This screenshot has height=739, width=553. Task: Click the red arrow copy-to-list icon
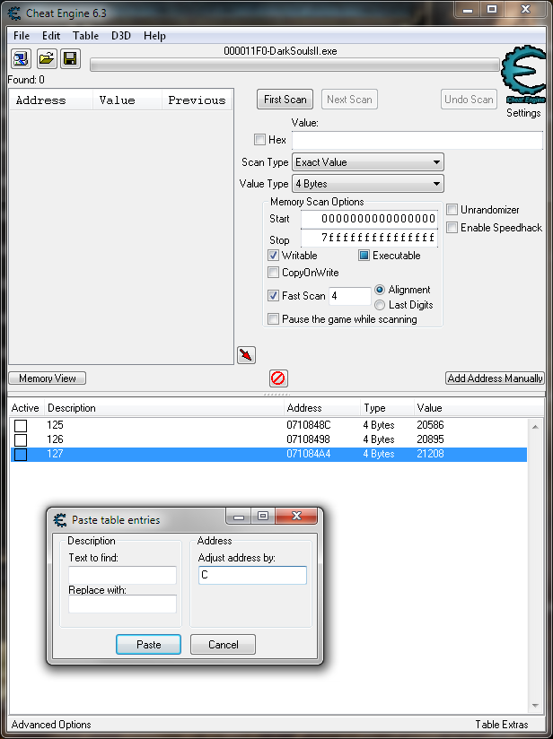[x=246, y=355]
